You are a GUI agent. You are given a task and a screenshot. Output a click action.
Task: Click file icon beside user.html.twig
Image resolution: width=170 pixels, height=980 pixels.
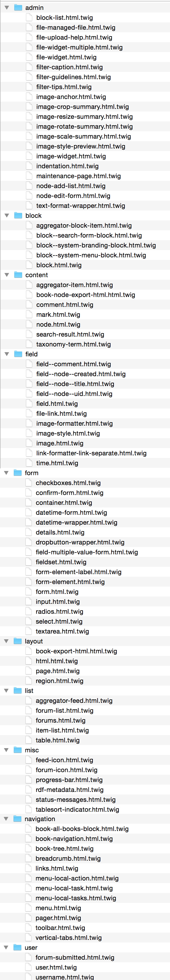(28, 967)
